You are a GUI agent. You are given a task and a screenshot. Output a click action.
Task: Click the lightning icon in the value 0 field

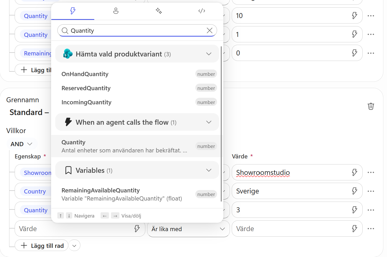tap(355, 53)
